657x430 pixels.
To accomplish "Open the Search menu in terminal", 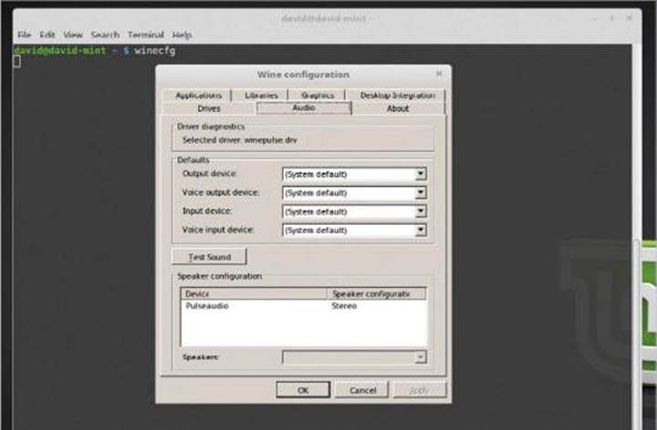I will pyautogui.click(x=105, y=35).
